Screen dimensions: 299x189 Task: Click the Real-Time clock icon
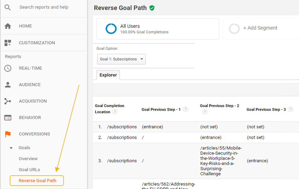(x=7, y=68)
